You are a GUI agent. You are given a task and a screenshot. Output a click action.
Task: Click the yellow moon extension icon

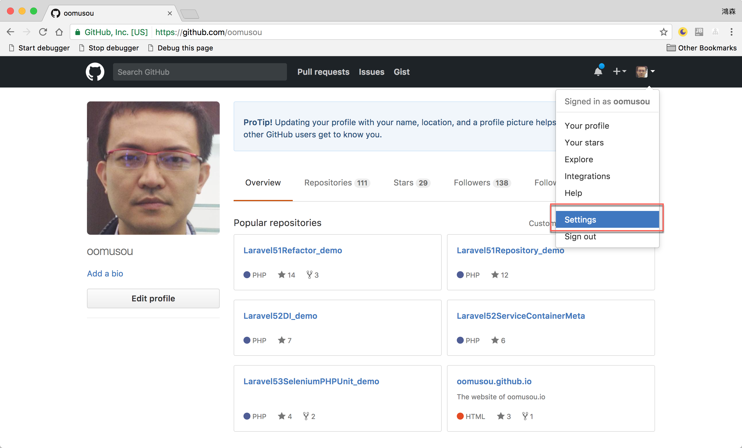(x=683, y=32)
